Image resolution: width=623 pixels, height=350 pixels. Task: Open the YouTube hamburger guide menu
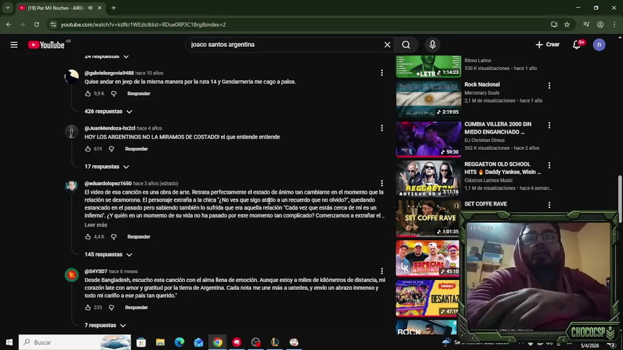14,45
